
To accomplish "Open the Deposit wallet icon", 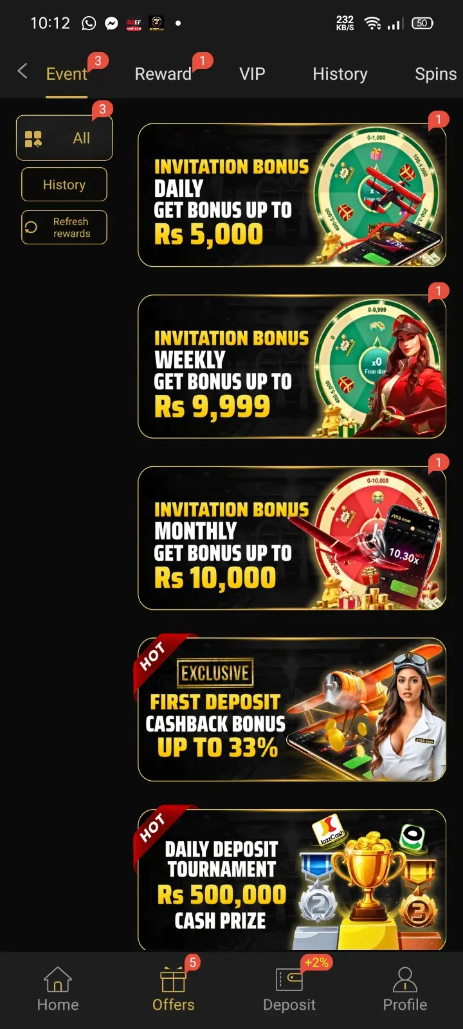I will coord(289,979).
